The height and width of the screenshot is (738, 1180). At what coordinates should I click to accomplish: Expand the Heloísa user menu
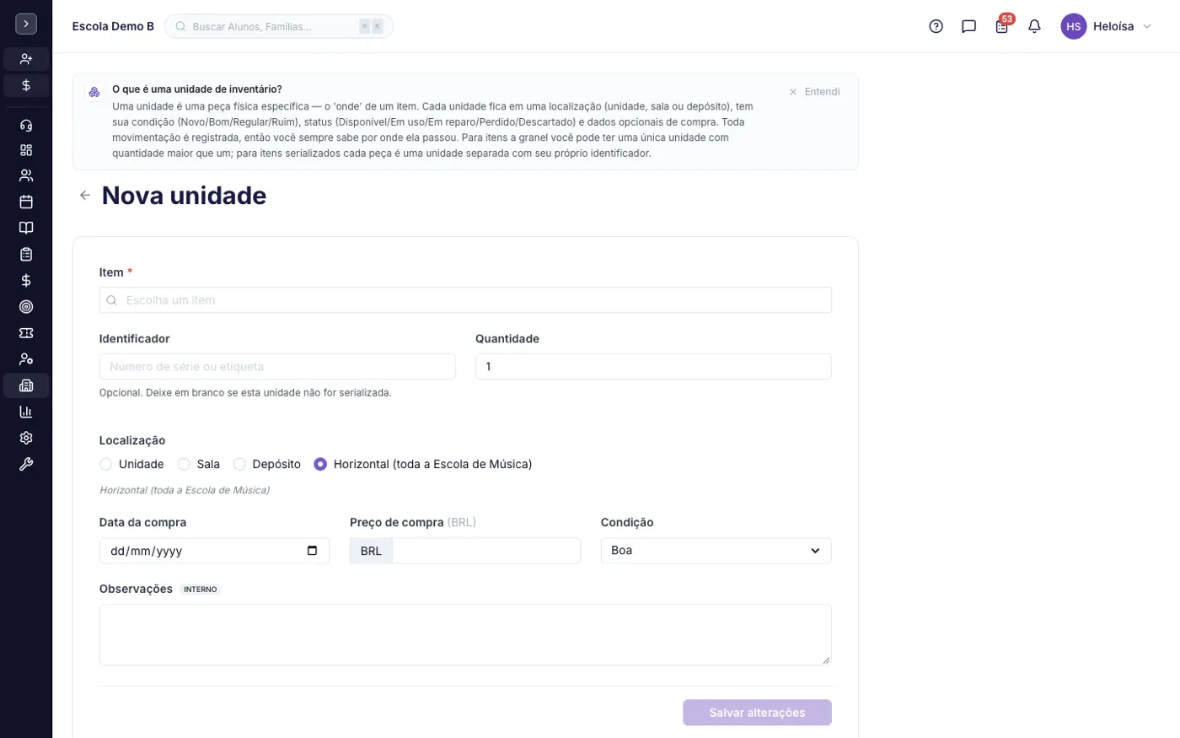1107,26
